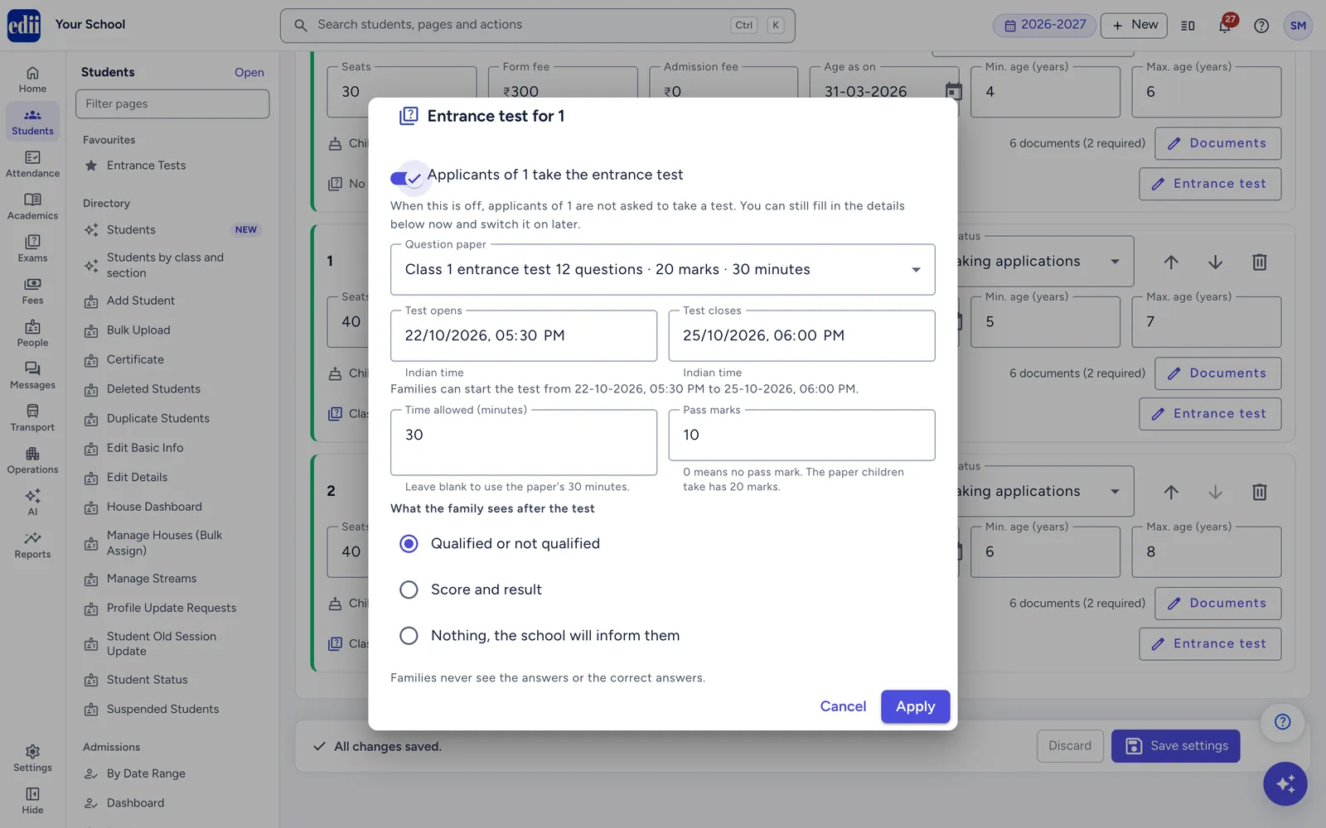Open Entrance Tests favourite page
1326x828 pixels.
[146, 166]
